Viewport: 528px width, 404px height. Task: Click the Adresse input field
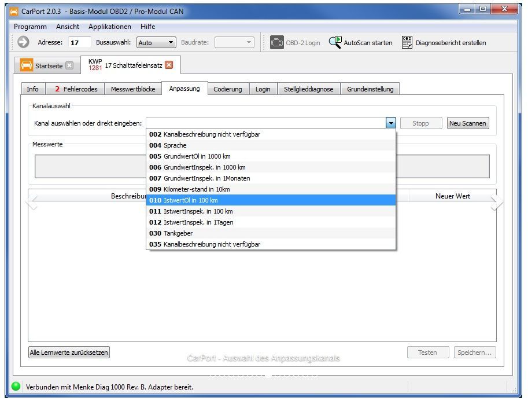click(x=79, y=42)
